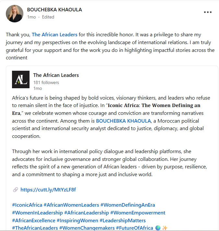Open the cutt.ly/MtYzLF8f link
The image size is (219, 231).
48,189
